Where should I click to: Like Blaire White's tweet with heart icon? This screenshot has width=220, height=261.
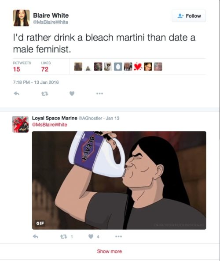[72, 93]
